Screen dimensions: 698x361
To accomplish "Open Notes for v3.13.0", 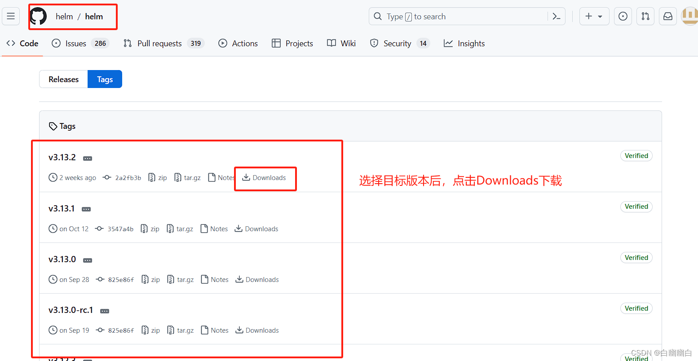I will tap(215, 280).
